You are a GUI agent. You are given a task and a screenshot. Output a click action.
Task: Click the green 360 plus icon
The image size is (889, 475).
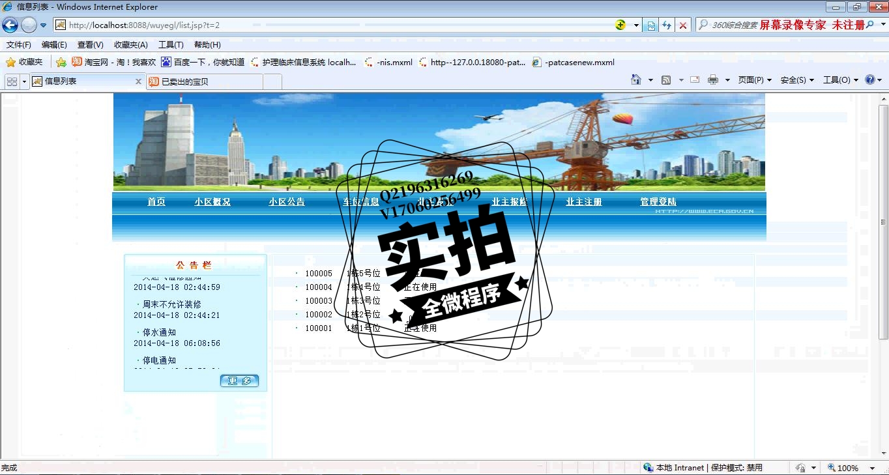pyautogui.click(x=620, y=25)
